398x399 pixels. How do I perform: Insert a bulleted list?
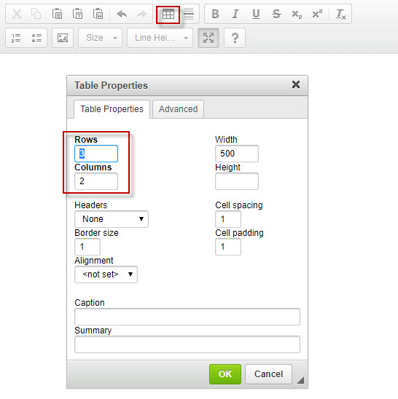36,38
